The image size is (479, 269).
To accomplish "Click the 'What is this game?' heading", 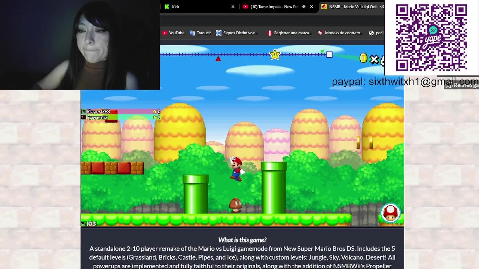I will pyautogui.click(x=242, y=240).
